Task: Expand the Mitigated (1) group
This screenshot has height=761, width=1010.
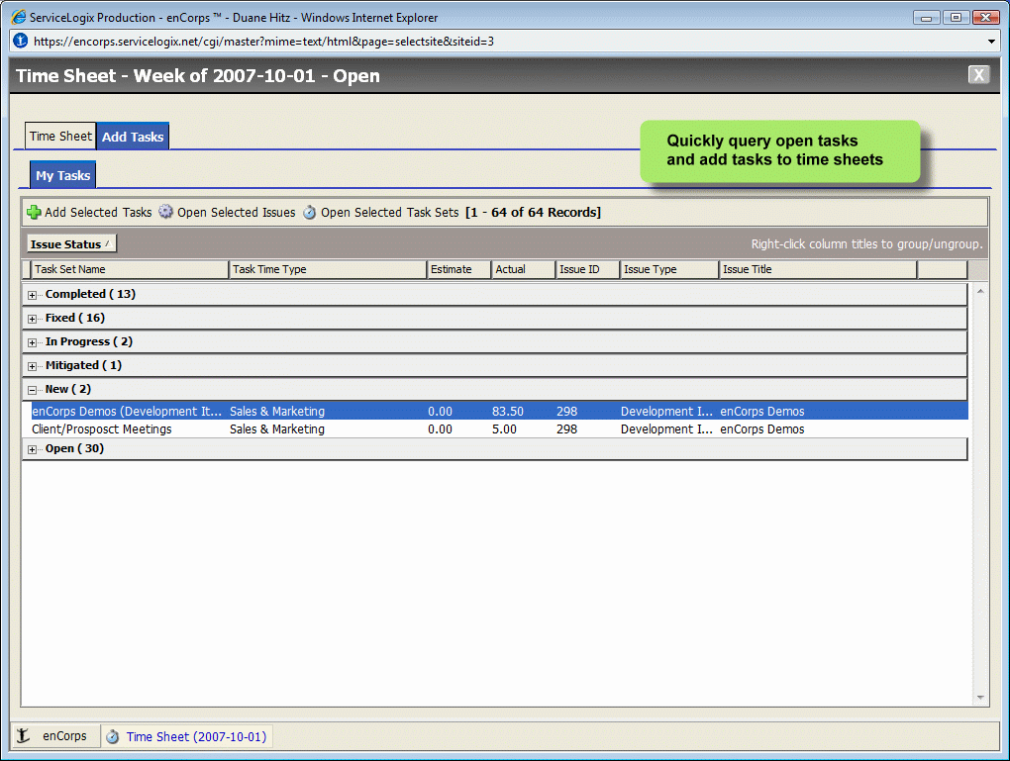Action: coord(33,367)
